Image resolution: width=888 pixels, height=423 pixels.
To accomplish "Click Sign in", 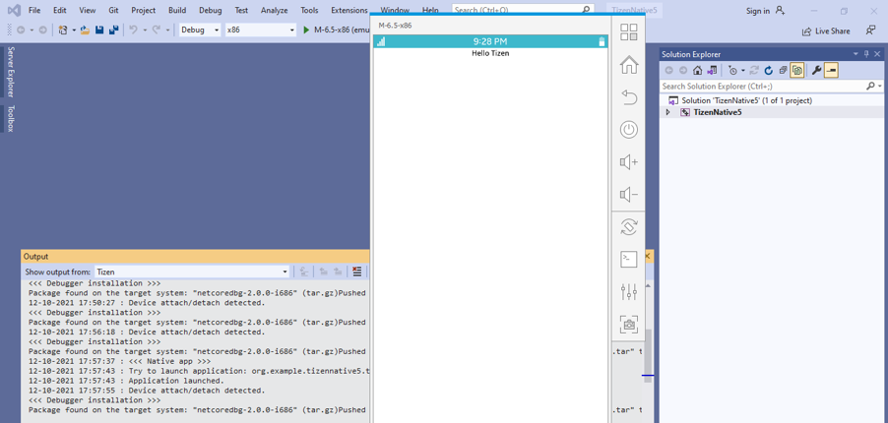I will [x=765, y=11].
